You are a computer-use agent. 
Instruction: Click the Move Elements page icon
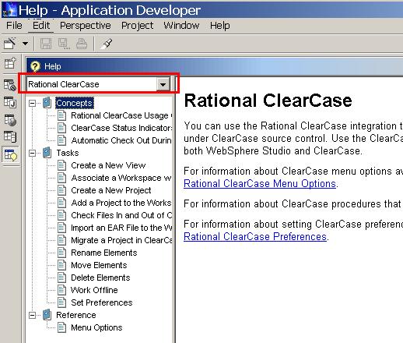click(61, 265)
